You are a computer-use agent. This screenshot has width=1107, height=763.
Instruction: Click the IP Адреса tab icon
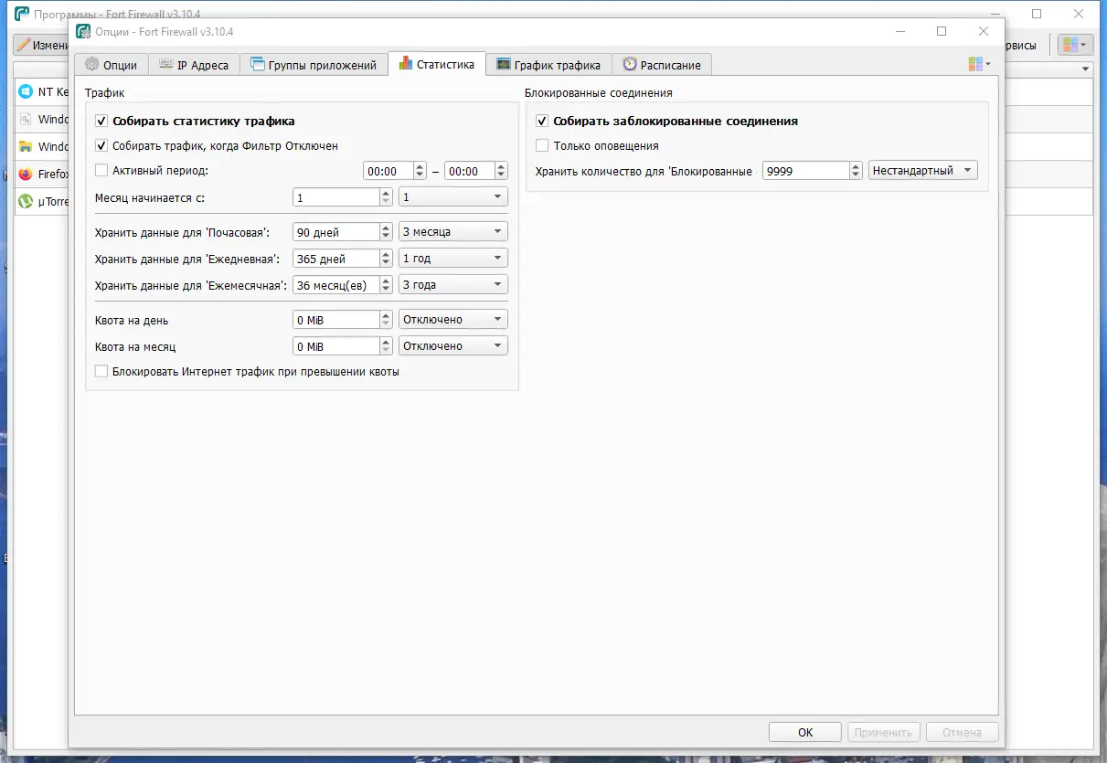coord(166,65)
